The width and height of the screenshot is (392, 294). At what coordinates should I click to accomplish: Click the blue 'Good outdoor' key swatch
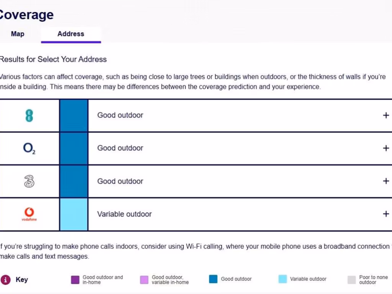(213, 279)
